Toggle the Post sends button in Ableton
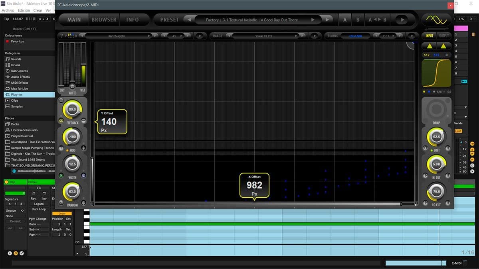This screenshot has width=479, height=269. (x=458, y=131)
